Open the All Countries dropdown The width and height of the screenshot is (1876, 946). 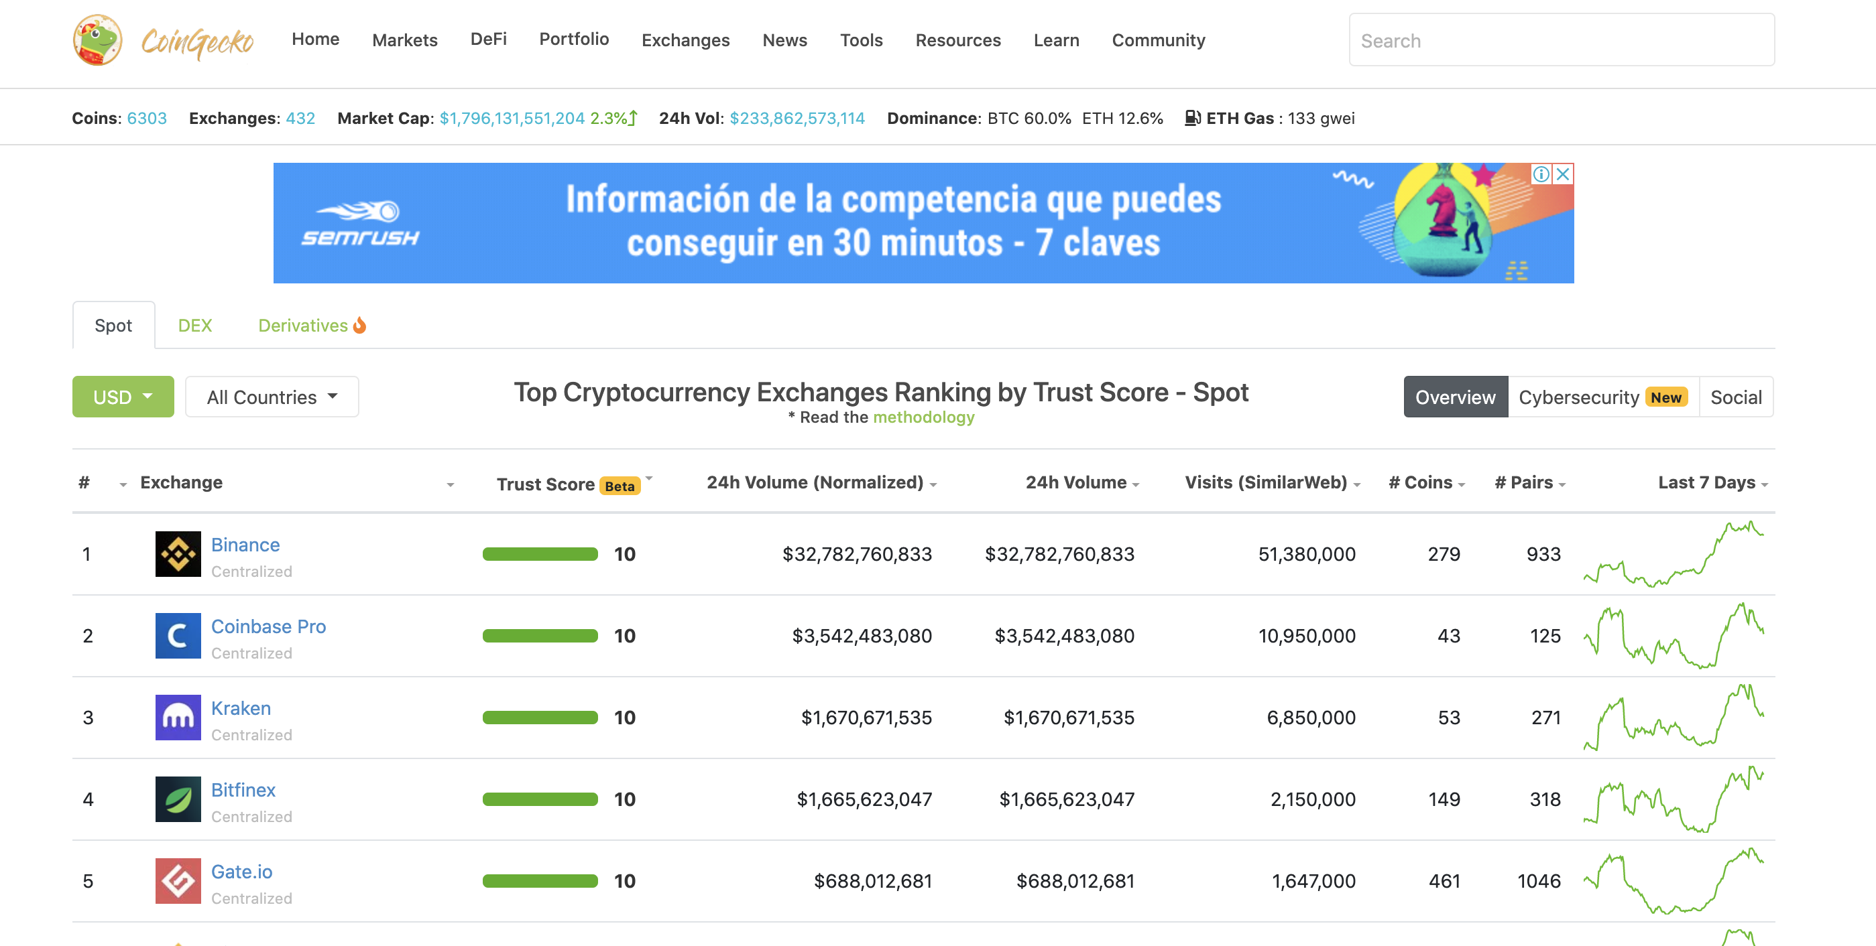271,397
